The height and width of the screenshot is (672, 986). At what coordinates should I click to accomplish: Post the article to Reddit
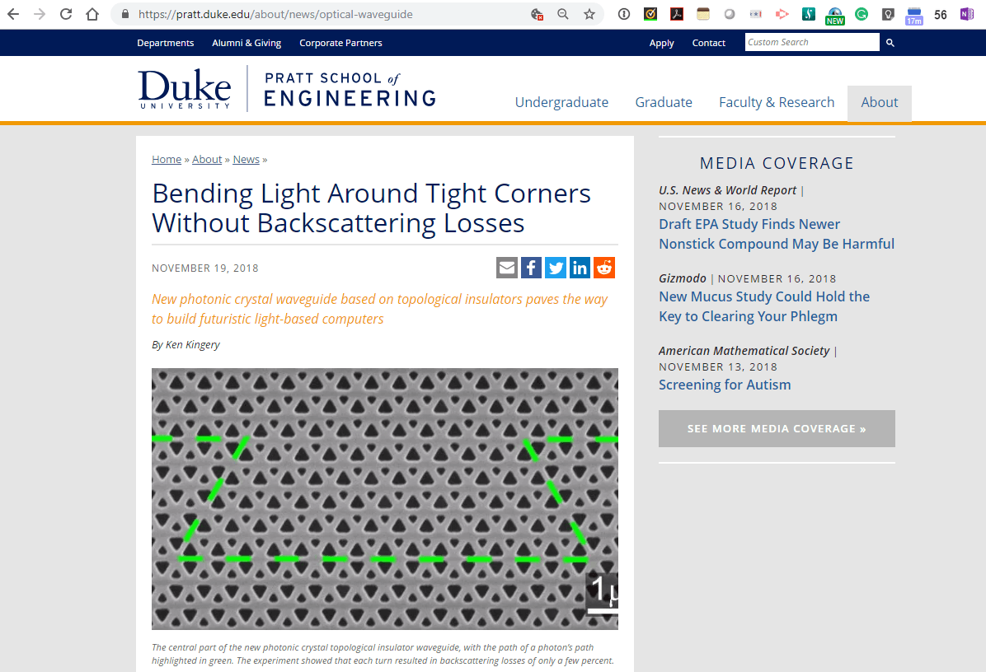pos(603,267)
